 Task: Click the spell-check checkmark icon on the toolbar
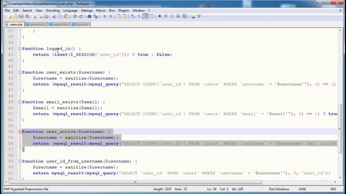199,17
